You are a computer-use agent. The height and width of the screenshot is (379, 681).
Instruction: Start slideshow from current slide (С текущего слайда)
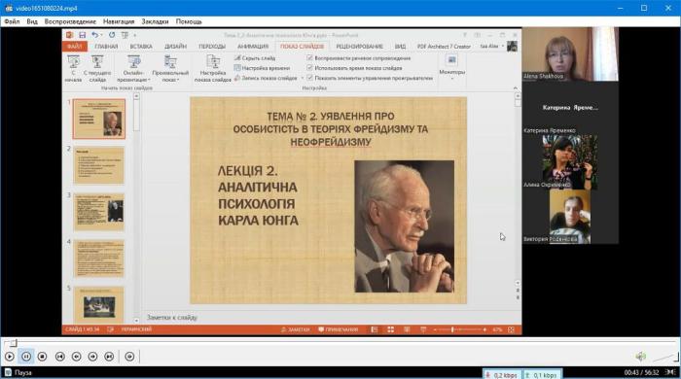[97, 69]
